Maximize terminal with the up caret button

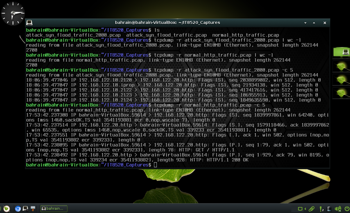(x=314, y=23)
